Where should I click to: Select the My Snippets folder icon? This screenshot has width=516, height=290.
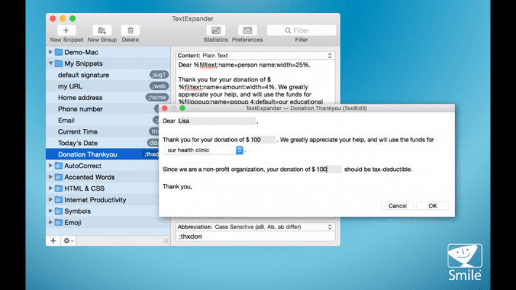click(x=59, y=63)
